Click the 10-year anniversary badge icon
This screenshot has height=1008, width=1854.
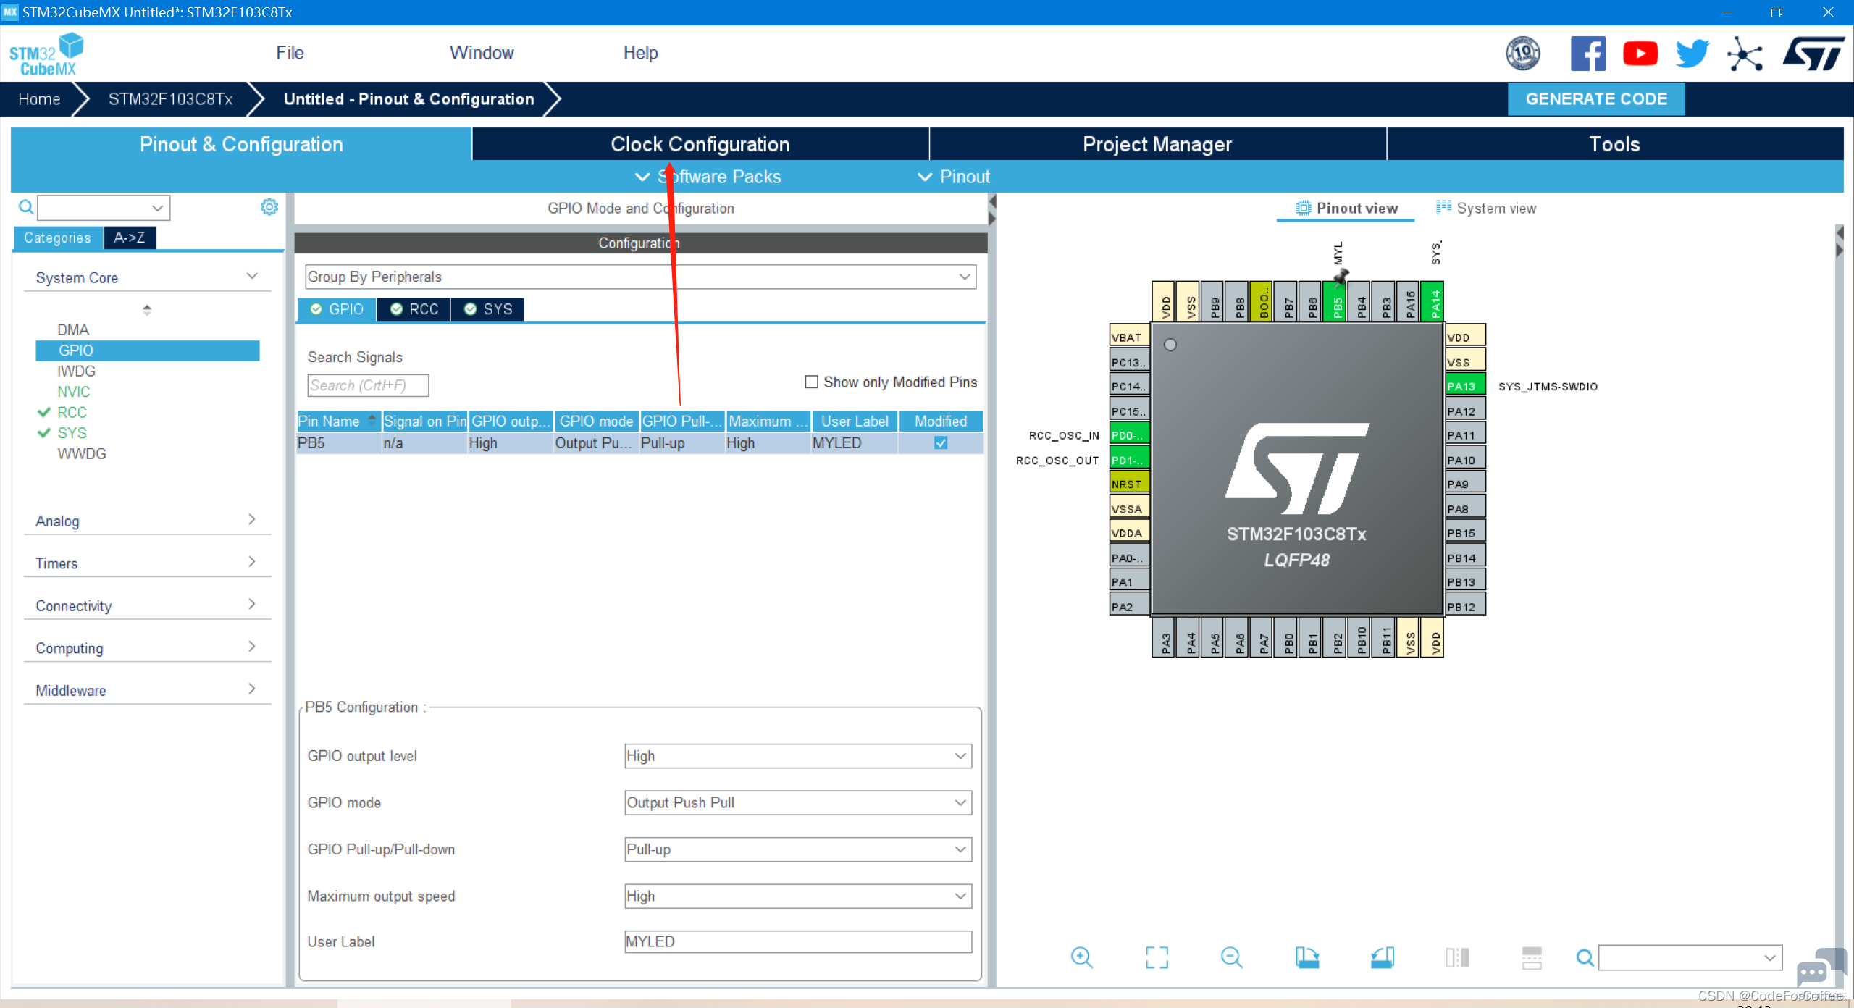pos(1523,54)
